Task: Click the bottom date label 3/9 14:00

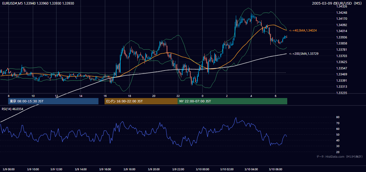Action: (x=81, y=169)
